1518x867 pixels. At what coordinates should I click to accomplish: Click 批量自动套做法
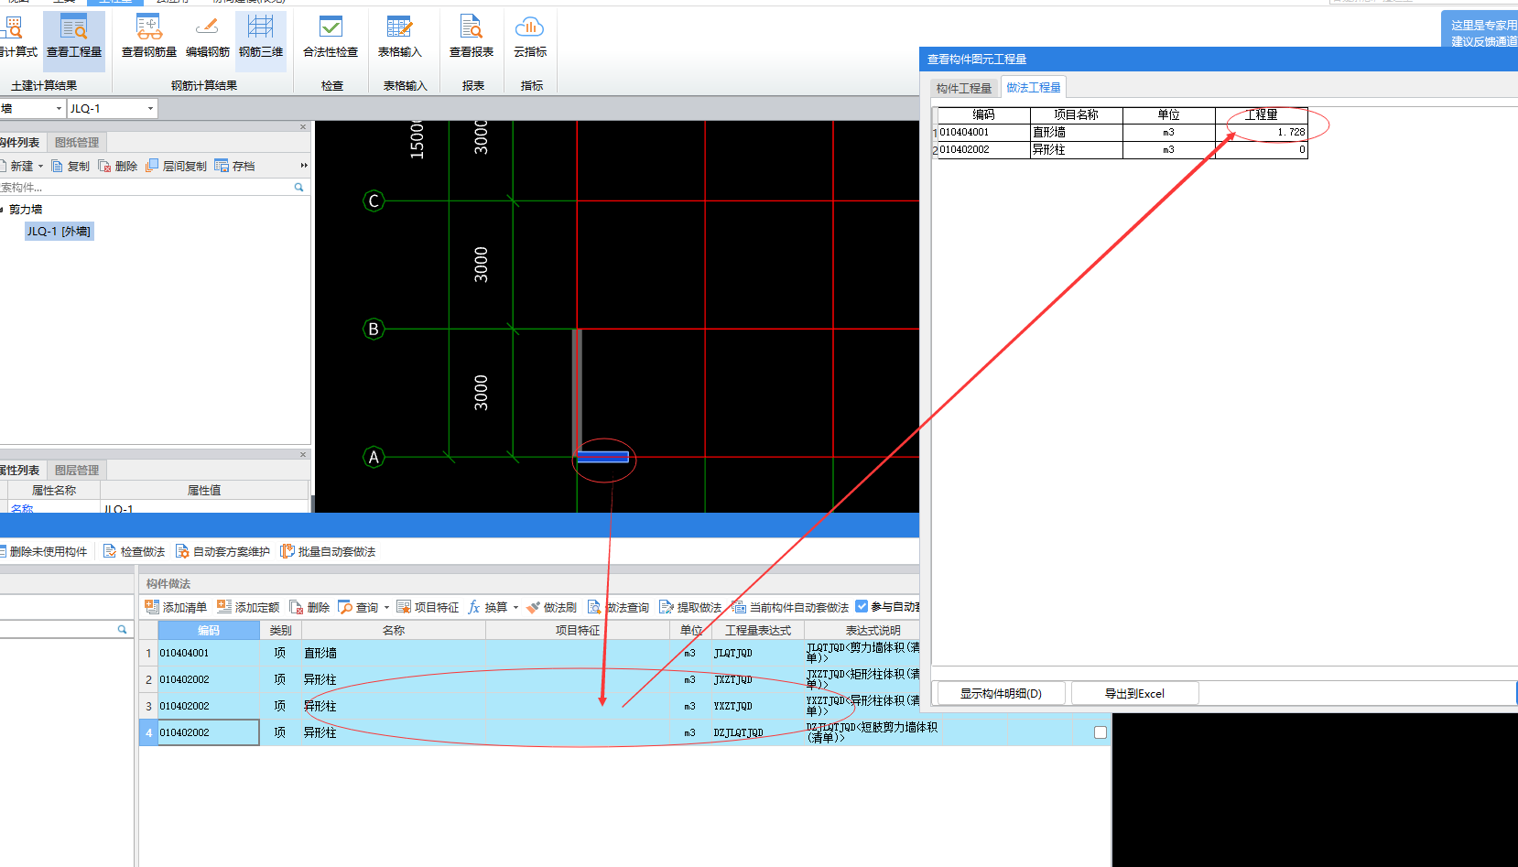click(328, 551)
